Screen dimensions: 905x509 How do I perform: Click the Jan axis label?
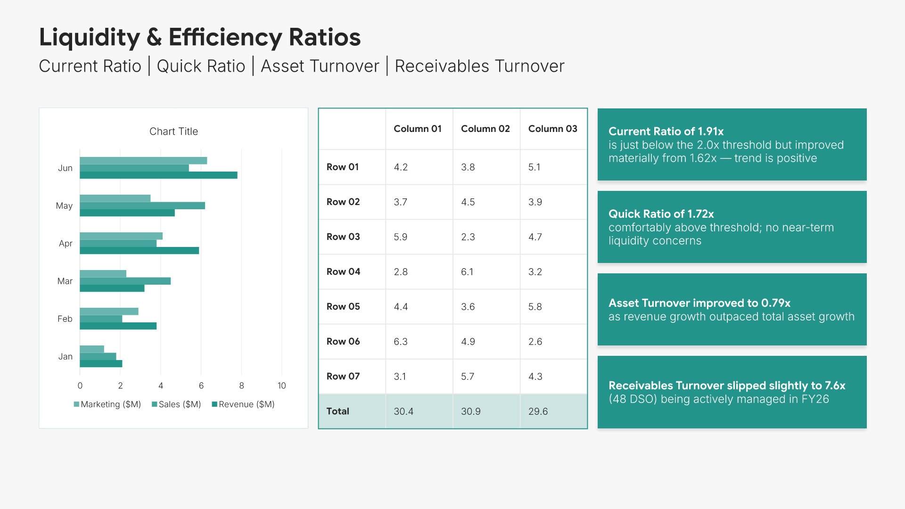[x=65, y=356]
